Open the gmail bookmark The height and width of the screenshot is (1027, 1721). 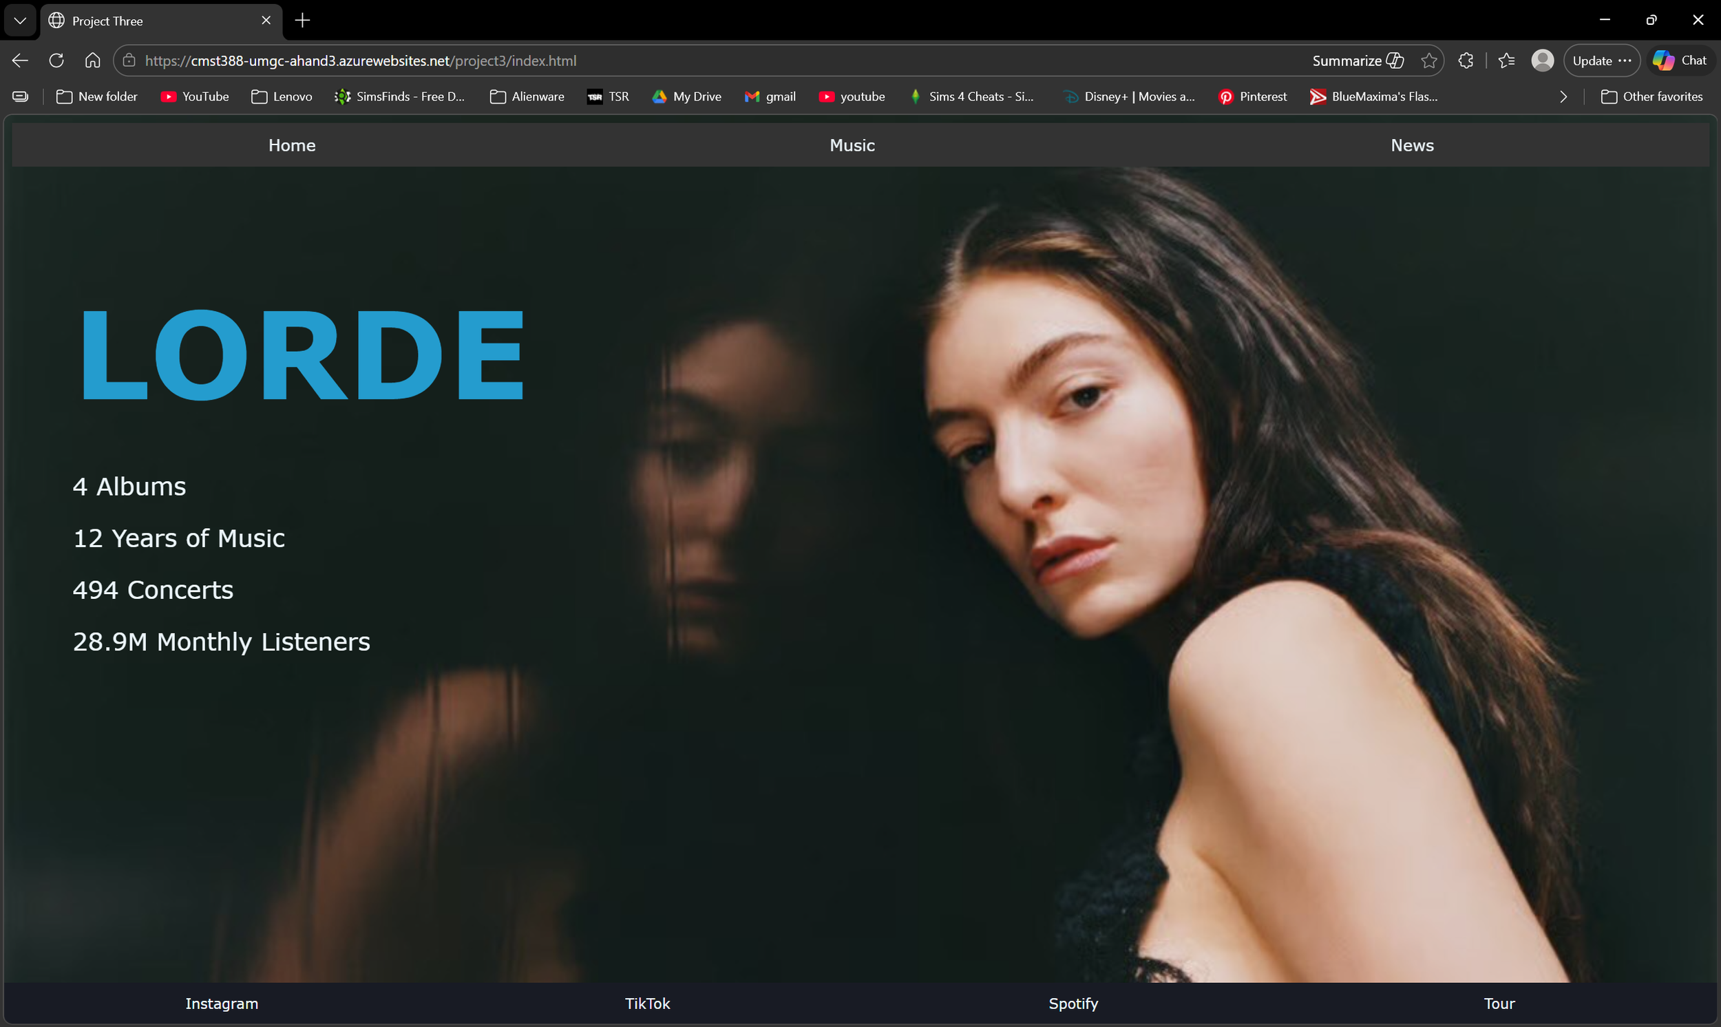tap(770, 97)
